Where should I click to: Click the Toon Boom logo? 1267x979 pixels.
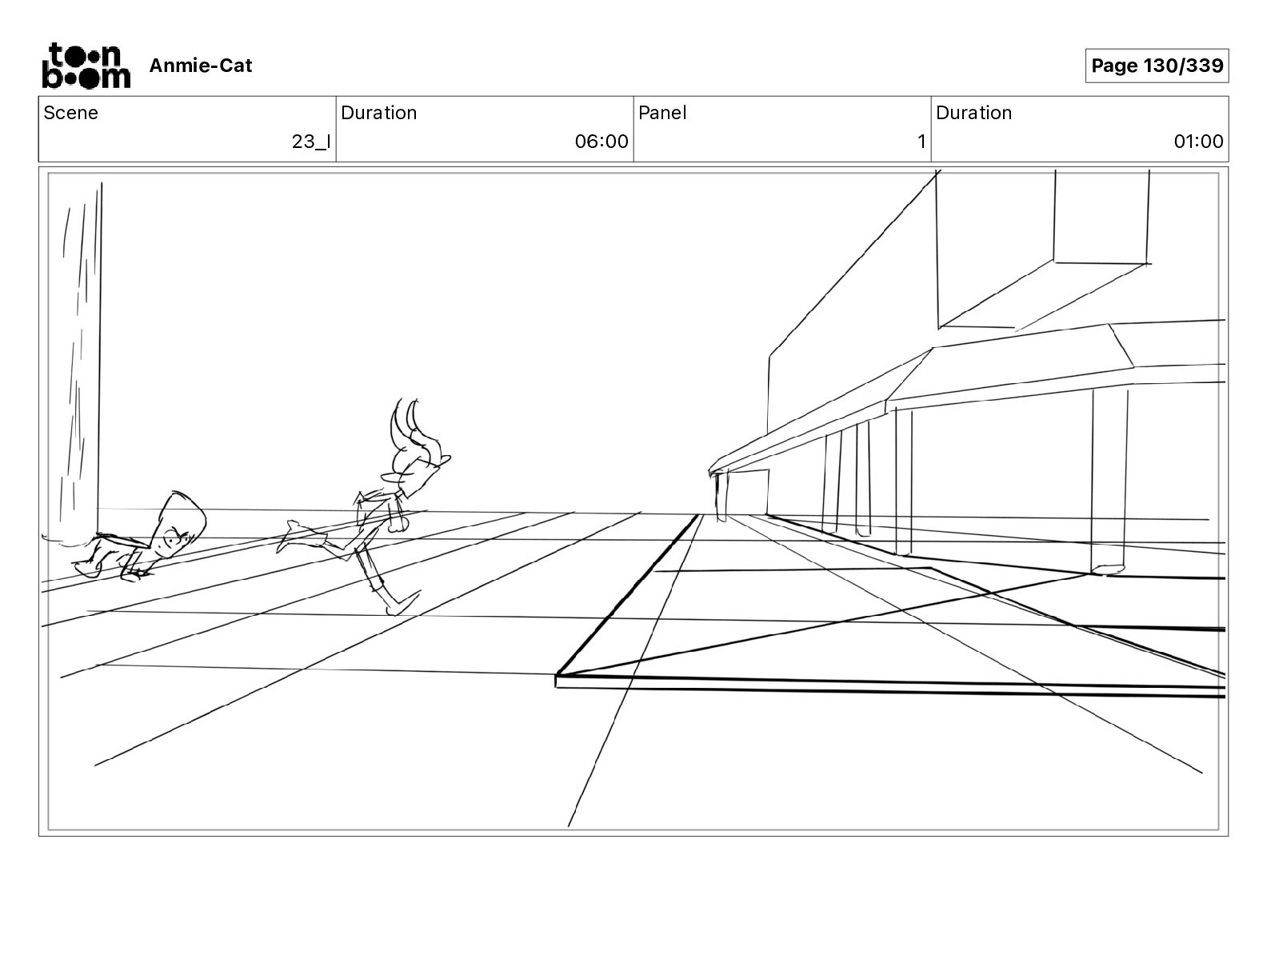[x=86, y=65]
